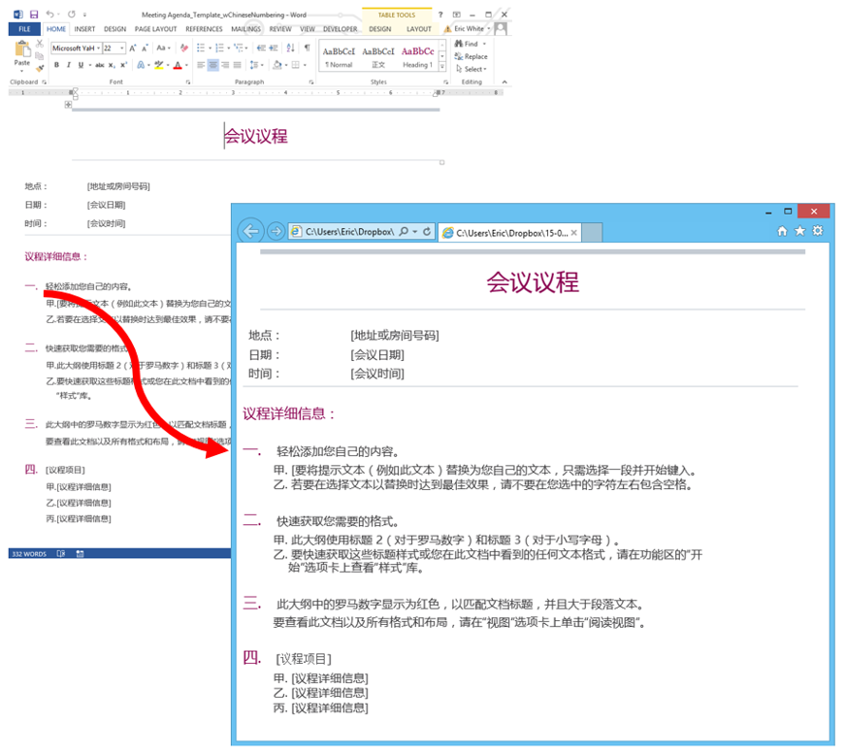Open the Select dropdown in Editing group
The width and height of the screenshot is (846, 755).
coord(472,69)
